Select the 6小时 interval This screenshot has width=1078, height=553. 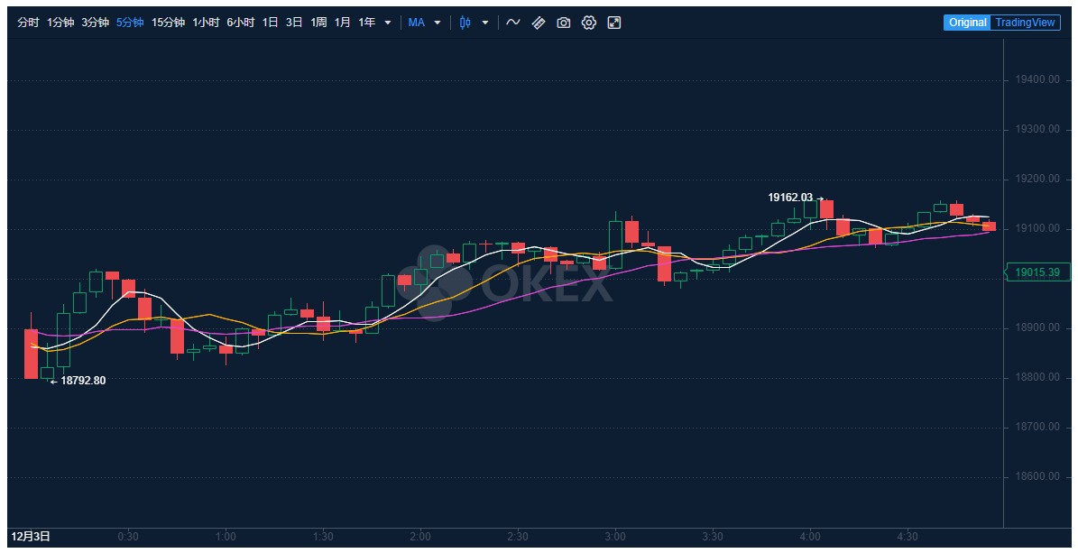coord(241,23)
